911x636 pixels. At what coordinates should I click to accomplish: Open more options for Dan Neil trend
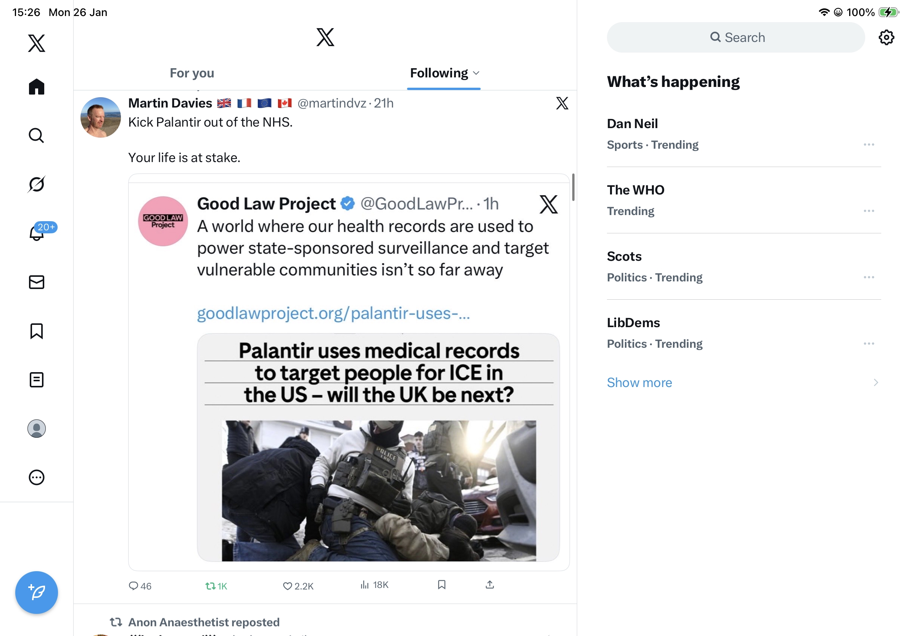click(869, 145)
